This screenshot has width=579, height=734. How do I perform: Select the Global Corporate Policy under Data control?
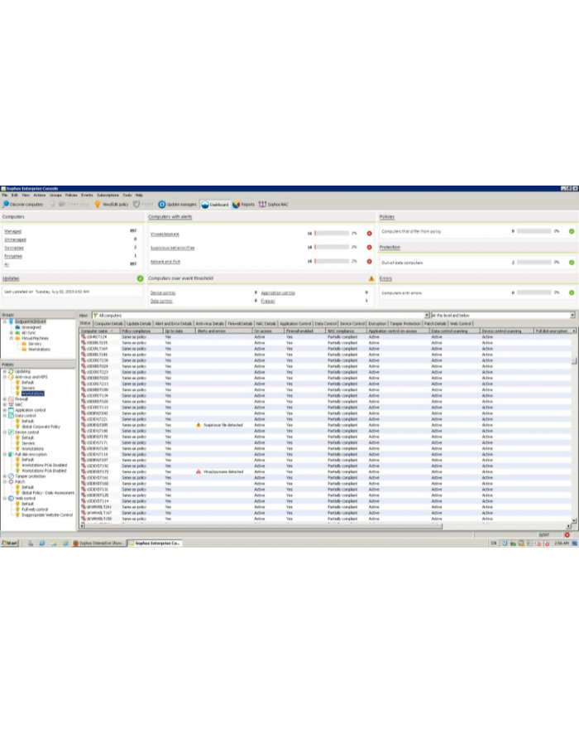coord(41,427)
